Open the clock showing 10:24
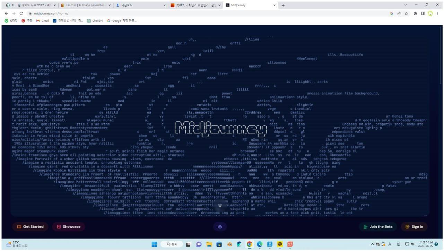This screenshot has height=251, width=444. (426, 244)
